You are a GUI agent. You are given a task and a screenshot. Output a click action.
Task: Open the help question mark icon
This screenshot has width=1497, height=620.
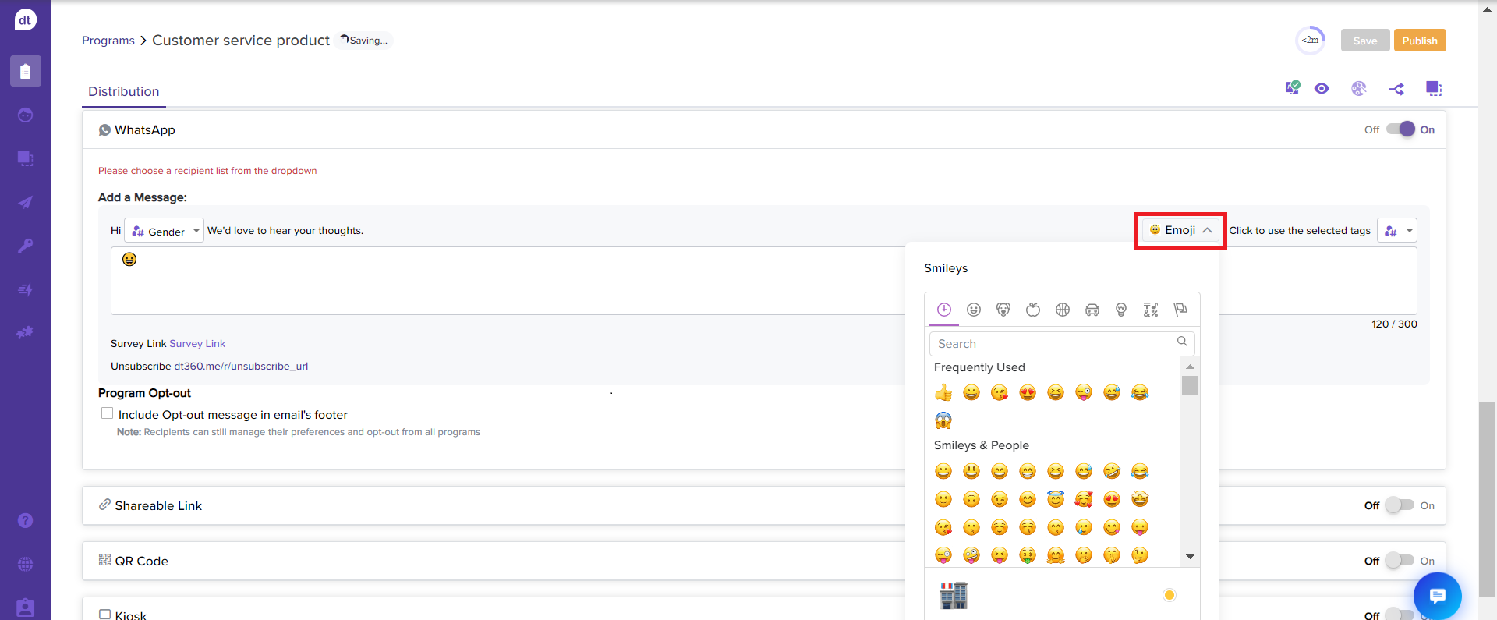[x=25, y=520]
